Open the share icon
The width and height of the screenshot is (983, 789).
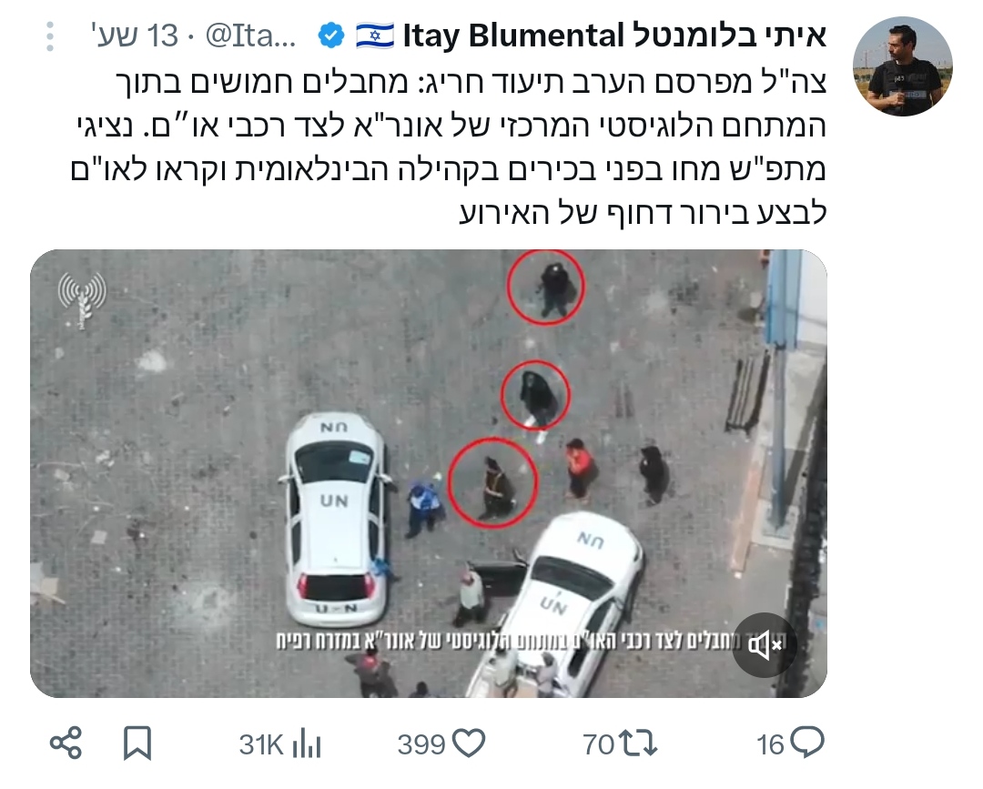click(x=66, y=743)
